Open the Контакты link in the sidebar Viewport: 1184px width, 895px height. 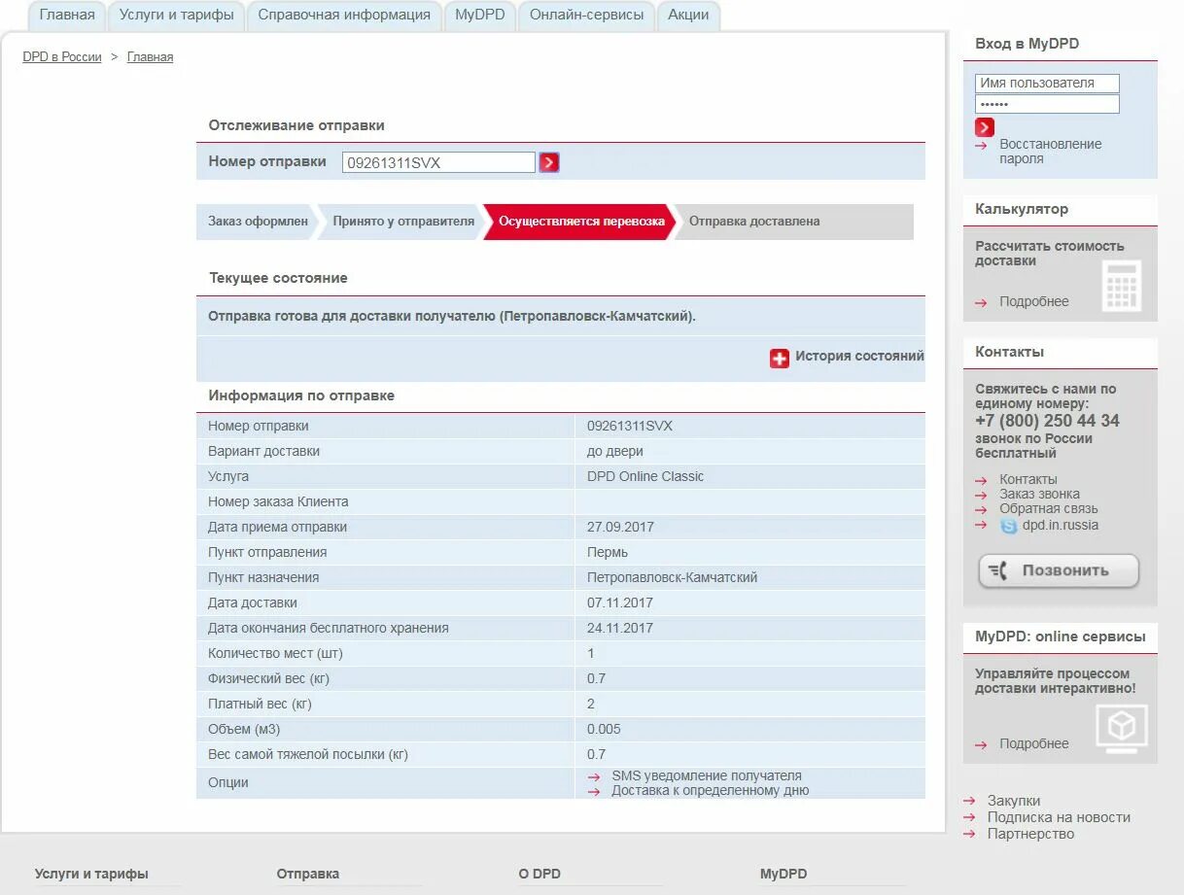[x=1027, y=480]
